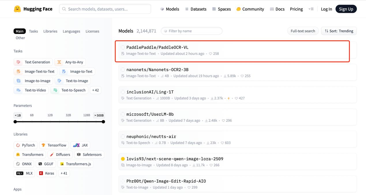Enable the PyTorch library filter
The width and height of the screenshot is (366, 195).
25,145
